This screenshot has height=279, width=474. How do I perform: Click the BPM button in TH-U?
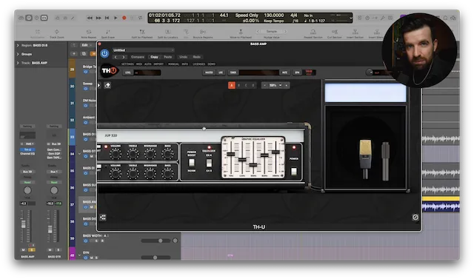coord(297,73)
